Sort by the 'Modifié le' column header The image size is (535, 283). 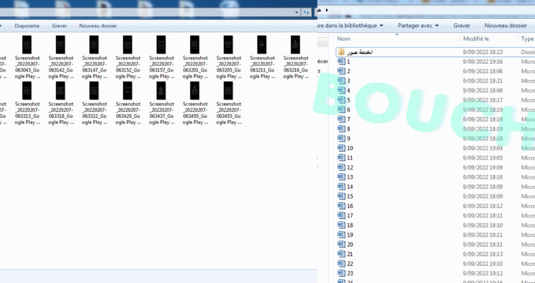coord(476,39)
